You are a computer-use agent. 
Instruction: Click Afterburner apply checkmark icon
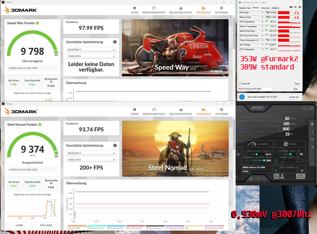[264, 179]
